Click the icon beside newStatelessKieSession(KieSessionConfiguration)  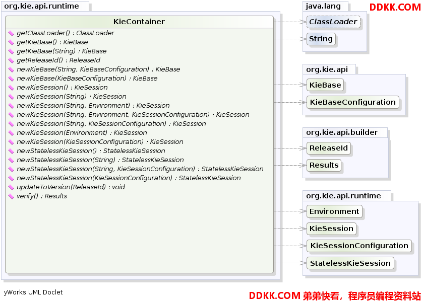point(11,178)
